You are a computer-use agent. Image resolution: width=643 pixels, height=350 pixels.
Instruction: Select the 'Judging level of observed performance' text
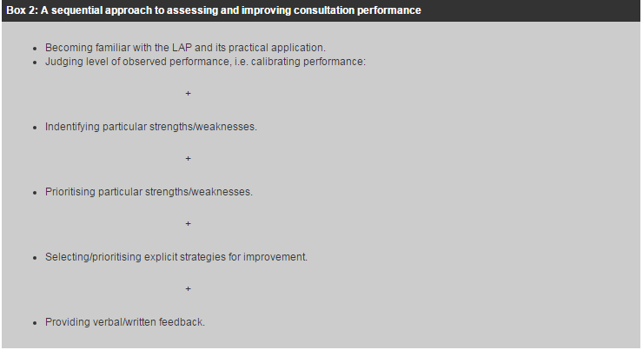click(x=205, y=62)
